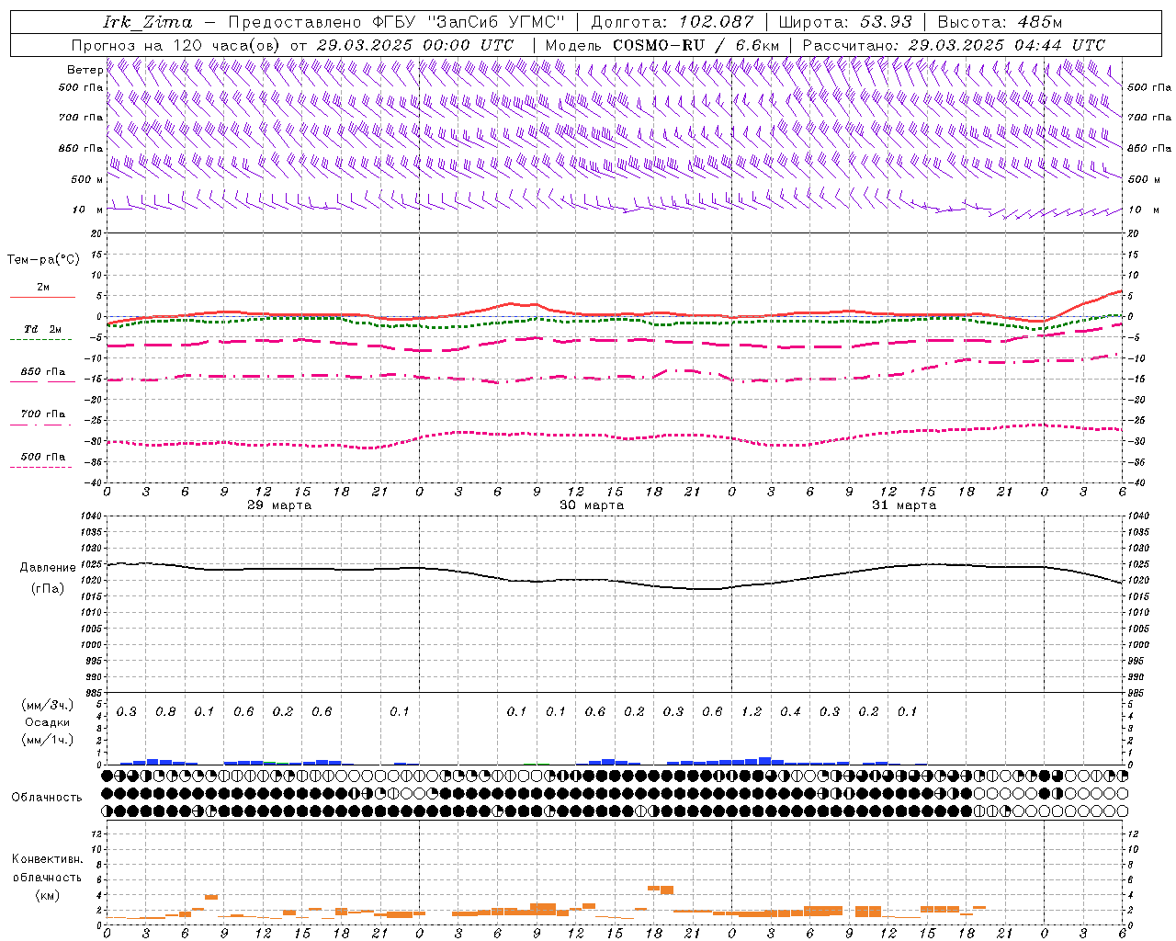
Task: Click the 'Долгота: 102.087' value
Action: point(672,22)
